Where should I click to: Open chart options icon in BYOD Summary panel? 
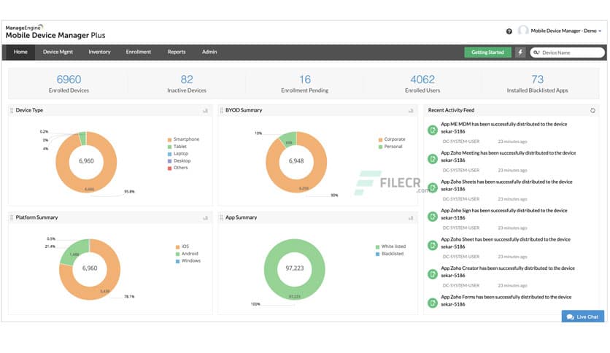click(x=411, y=111)
